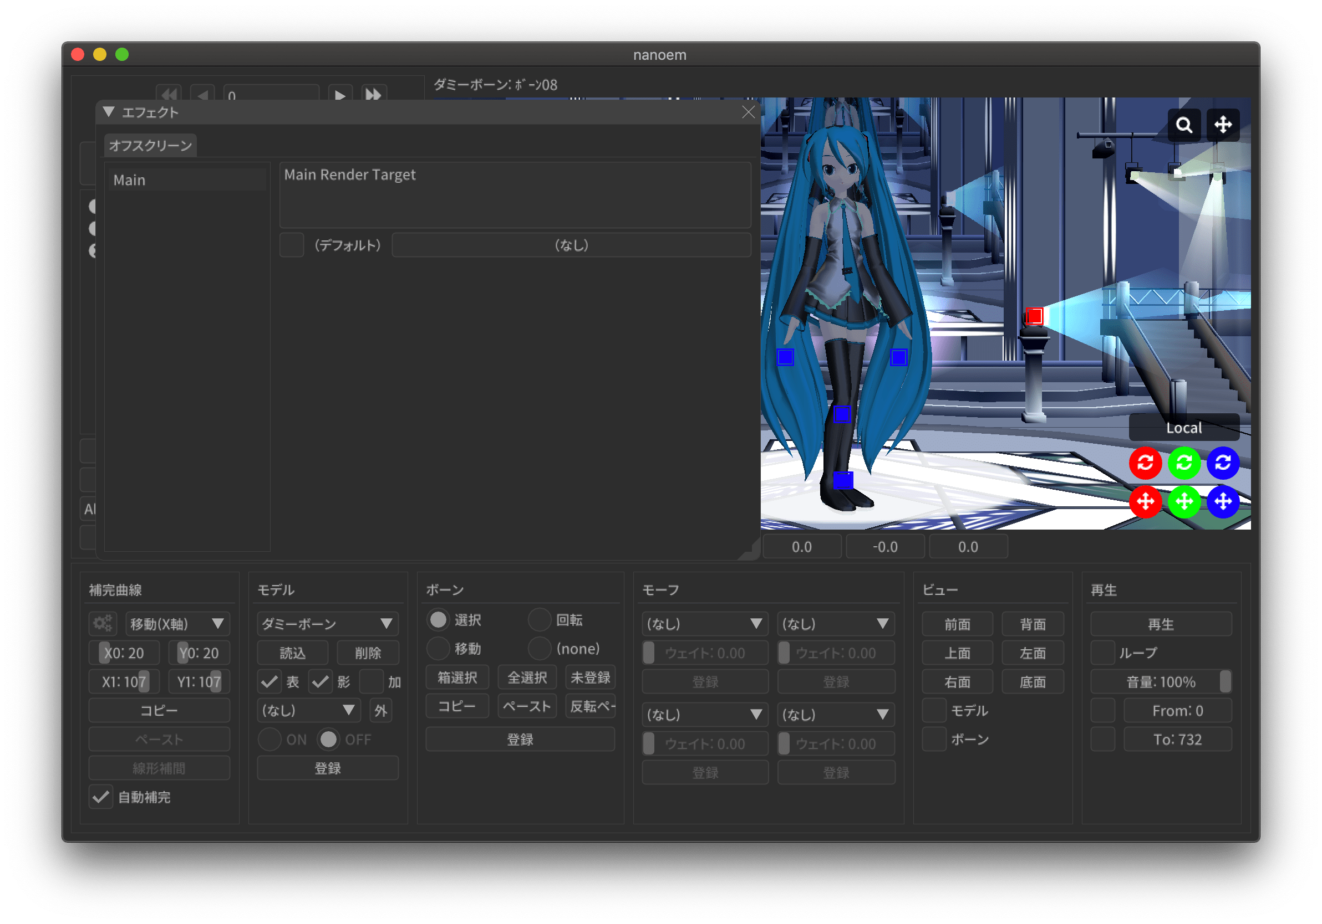Open the 移動(X軸) interpolation dropdown
Viewport: 1322px width, 924px height.
point(177,624)
